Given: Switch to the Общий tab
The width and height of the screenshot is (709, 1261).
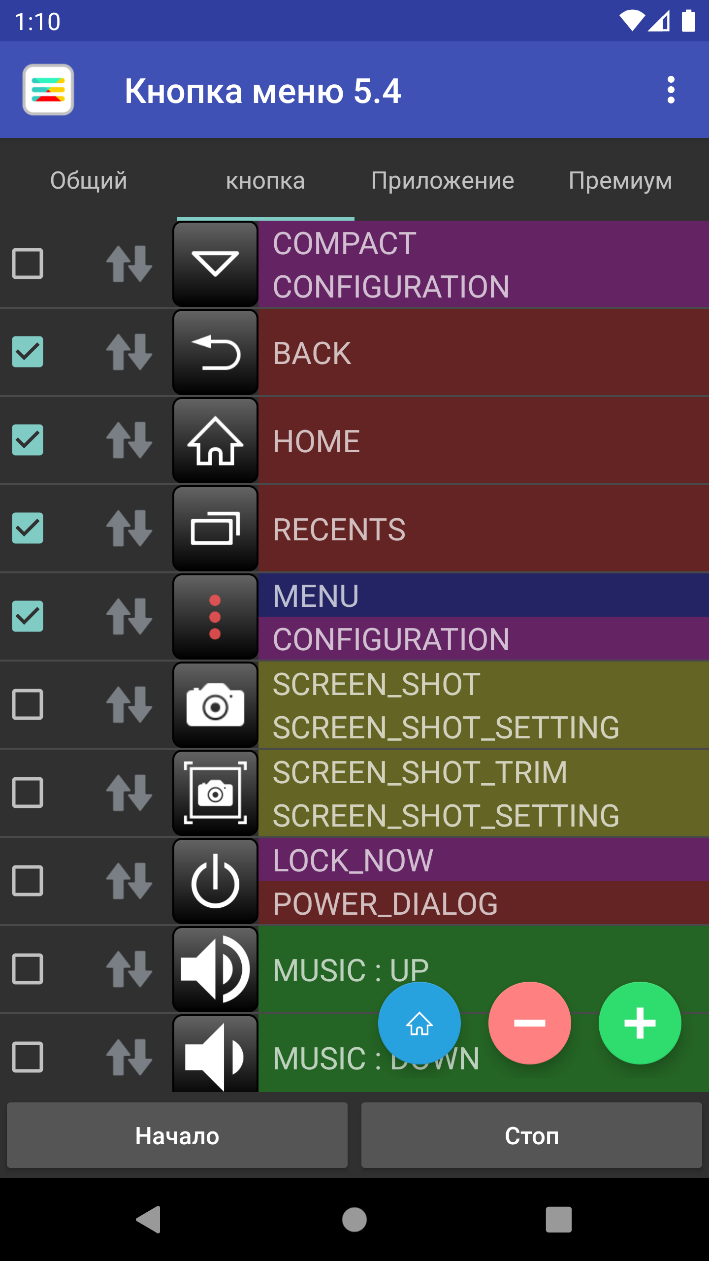Looking at the screenshot, I should click(89, 181).
